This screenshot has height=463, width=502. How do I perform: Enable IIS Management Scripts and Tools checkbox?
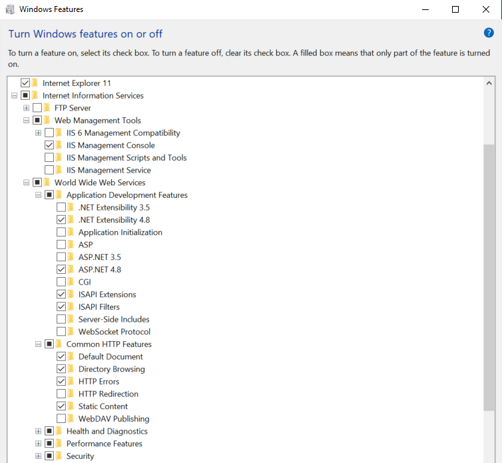point(49,157)
